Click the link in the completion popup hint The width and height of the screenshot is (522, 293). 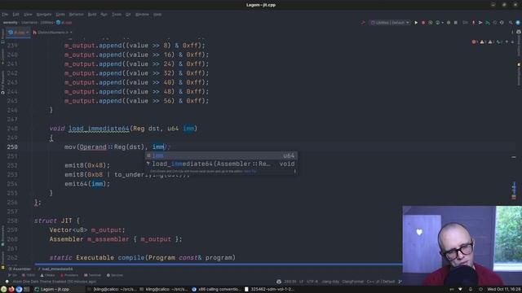(250, 172)
